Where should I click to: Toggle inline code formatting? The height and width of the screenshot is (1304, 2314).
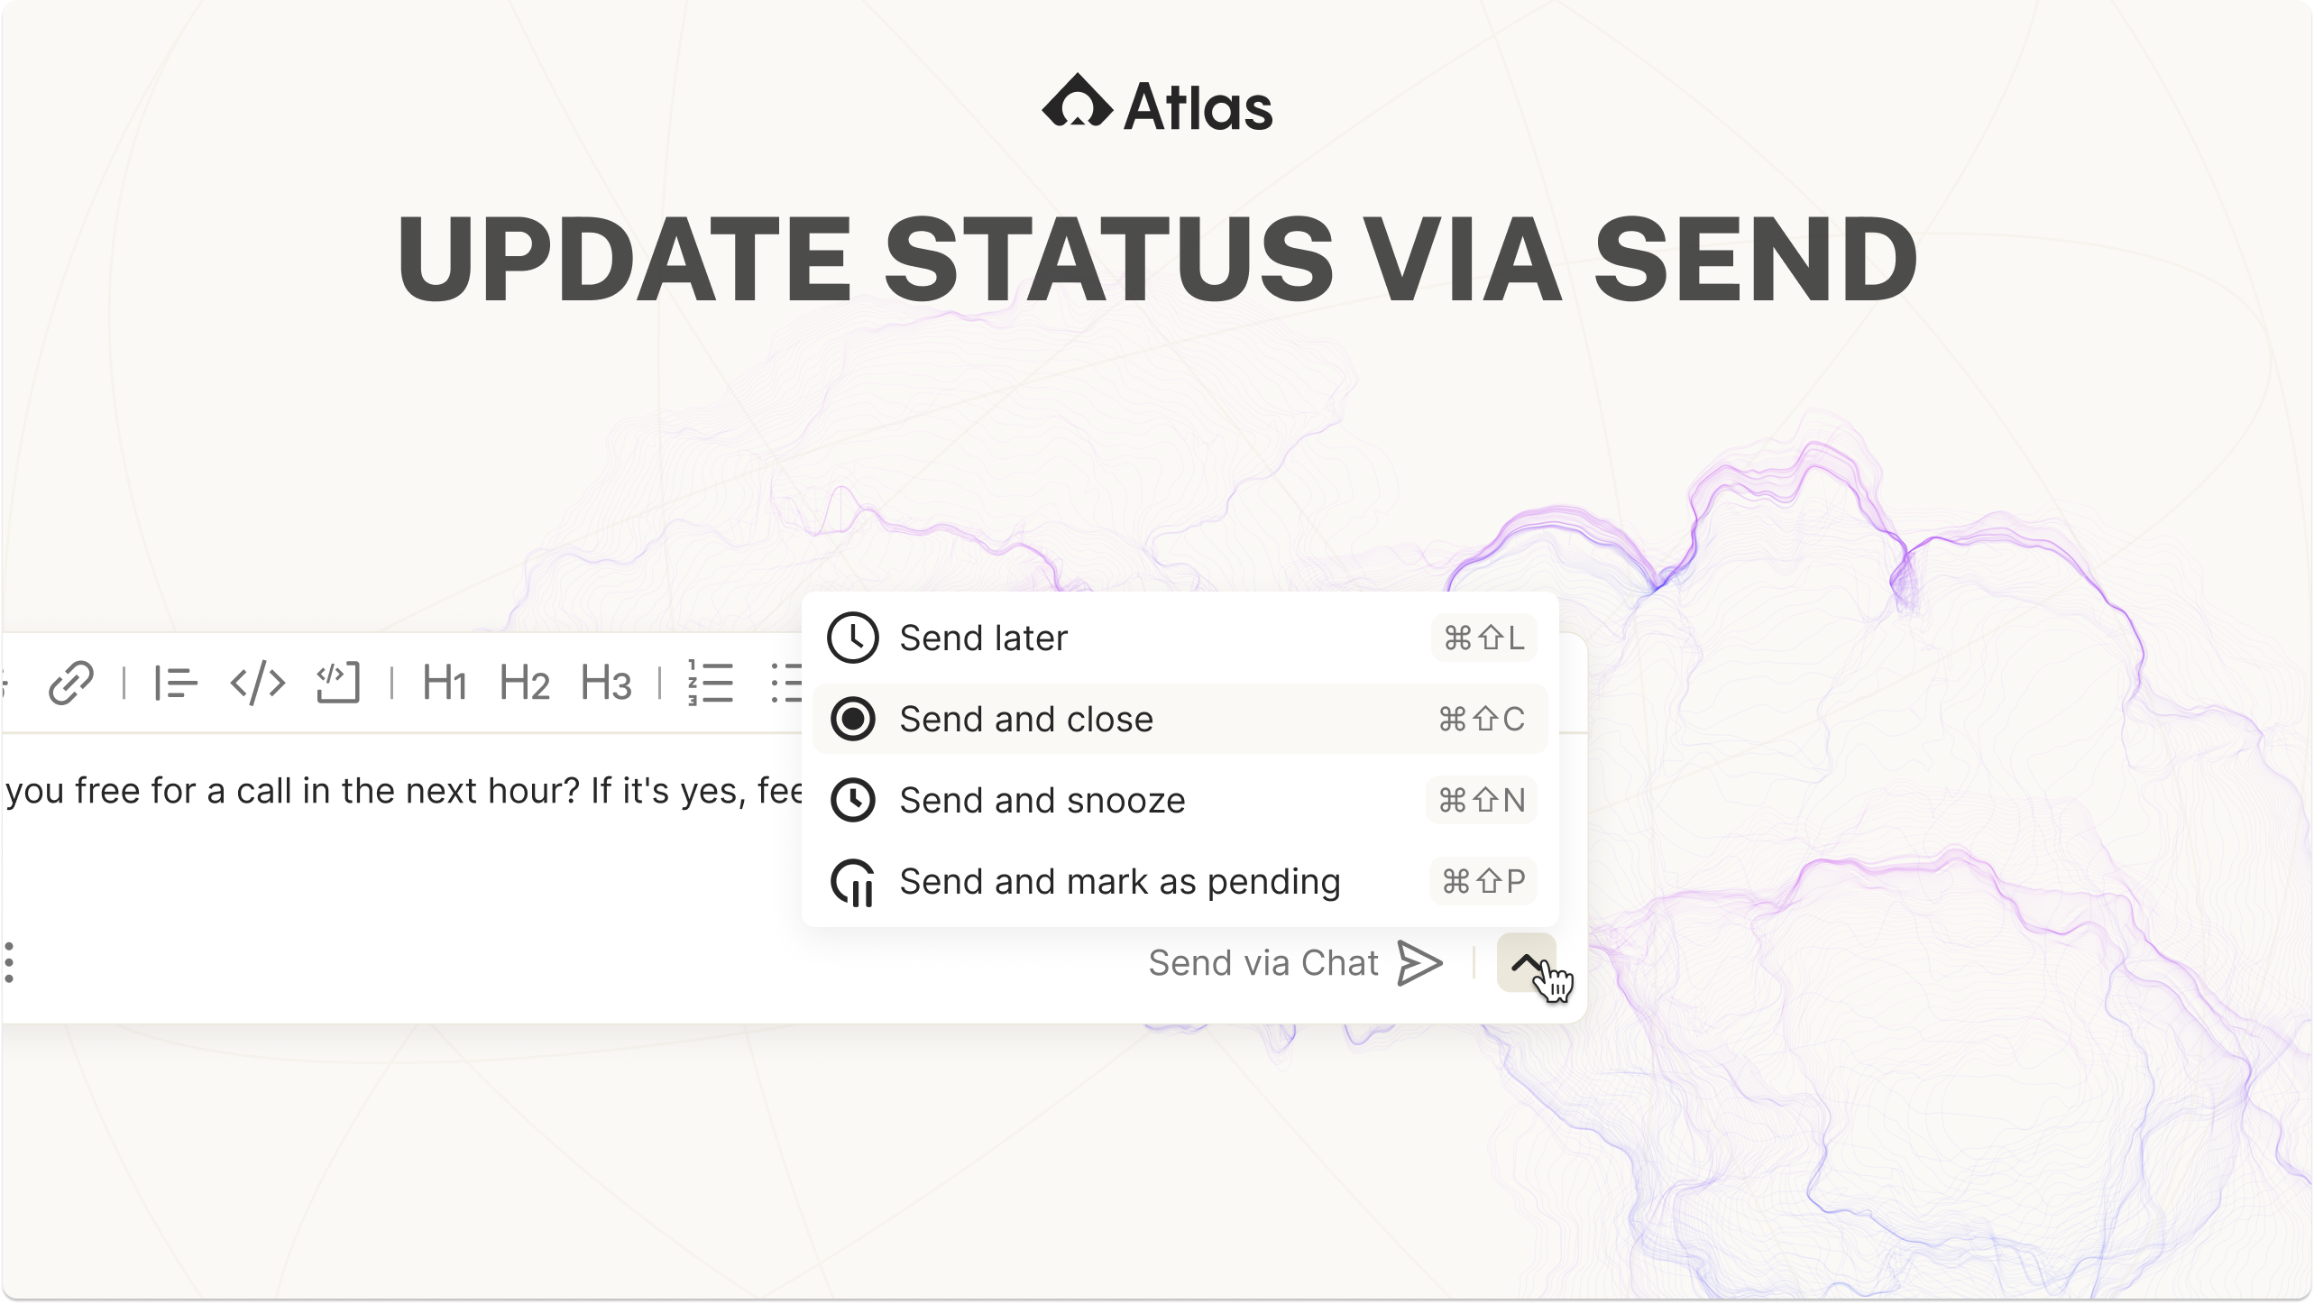(258, 683)
